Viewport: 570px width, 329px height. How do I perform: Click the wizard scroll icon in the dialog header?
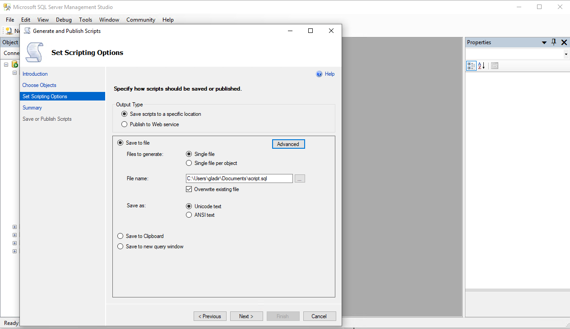(34, 52)
